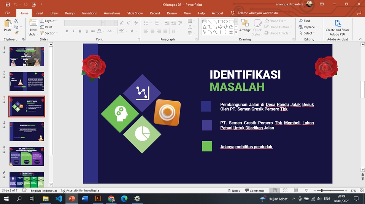The height and width of the screenshot is (204, 365).
Task: Click the English (Indonesia) language indicator
Action: point(44,190)
